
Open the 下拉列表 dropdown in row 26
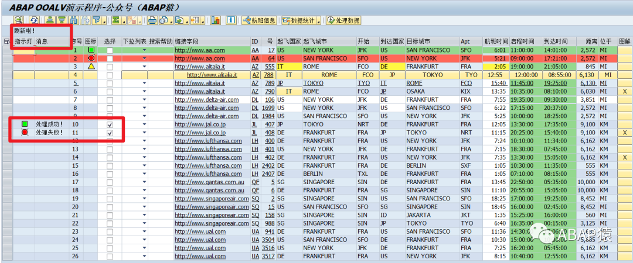(144, 256)
